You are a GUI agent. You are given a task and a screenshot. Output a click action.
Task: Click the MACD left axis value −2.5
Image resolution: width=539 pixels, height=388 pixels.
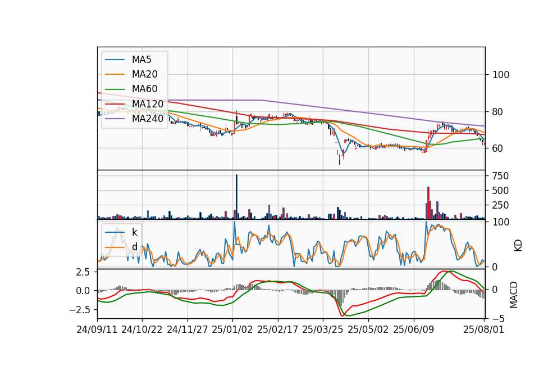coord(80,309)
